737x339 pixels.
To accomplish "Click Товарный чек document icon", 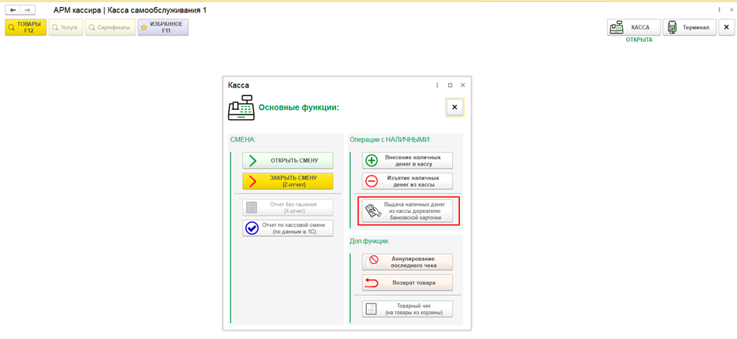I will [x=372, y=309].
